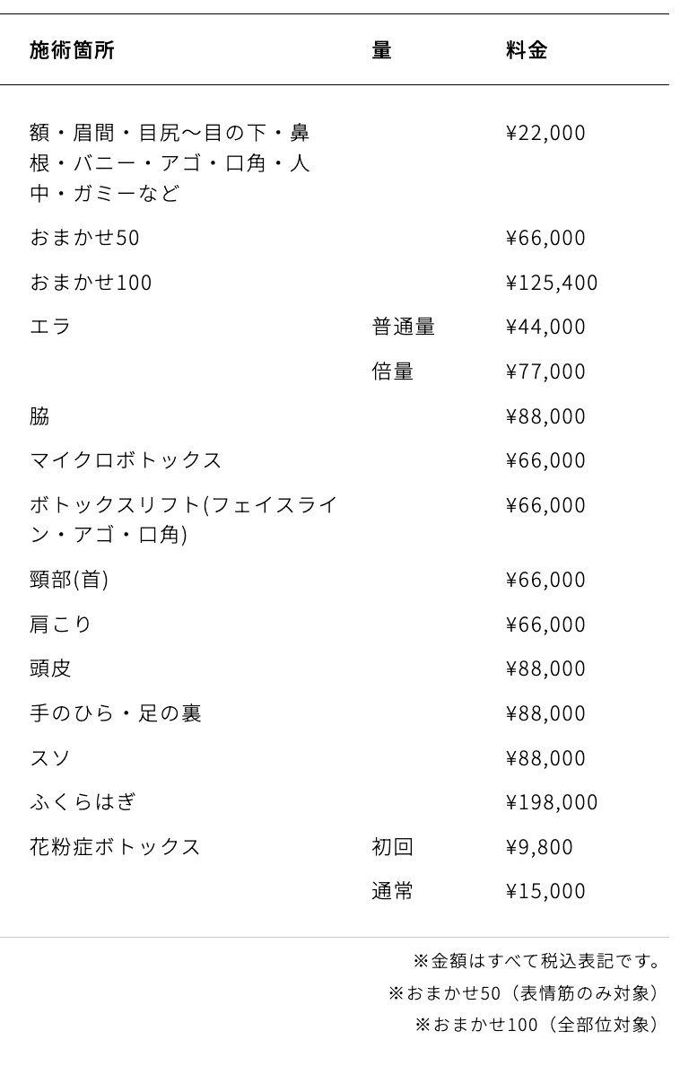This screenshot has width=680, height=1066.
Task: Click the 初回 amount label
Action: [x=392, y=848]
